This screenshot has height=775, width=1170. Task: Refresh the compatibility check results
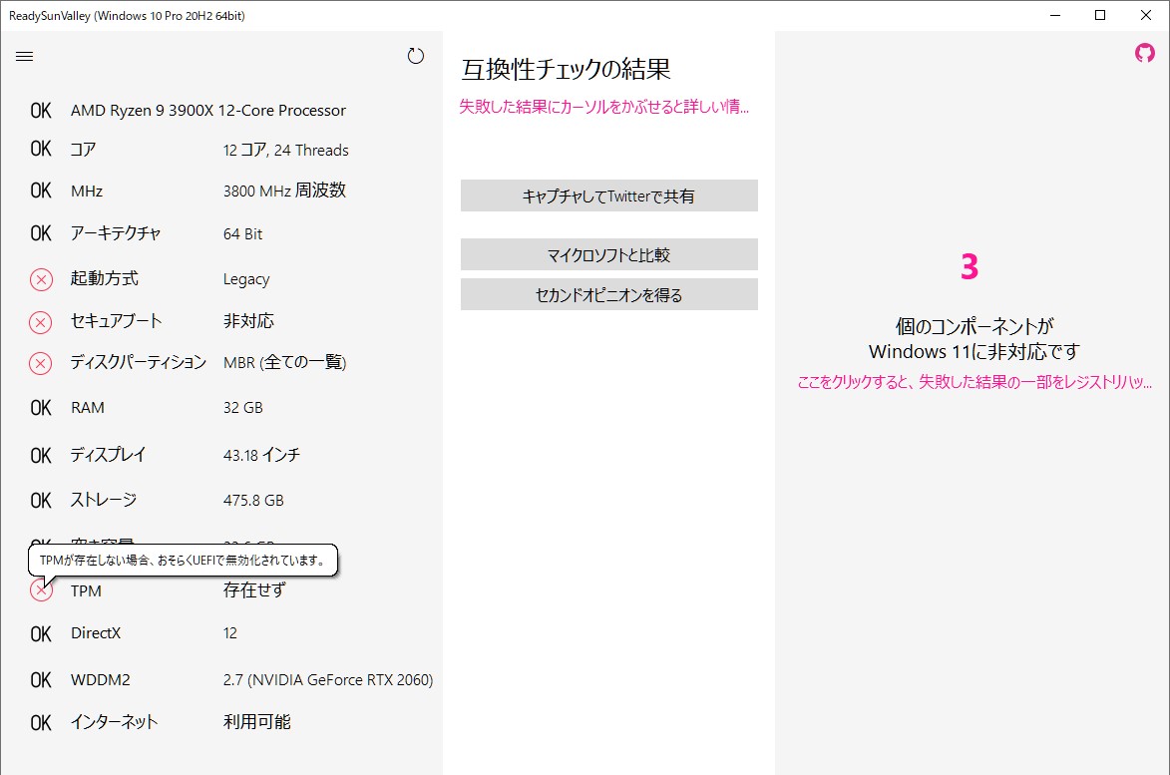(416, 56)
